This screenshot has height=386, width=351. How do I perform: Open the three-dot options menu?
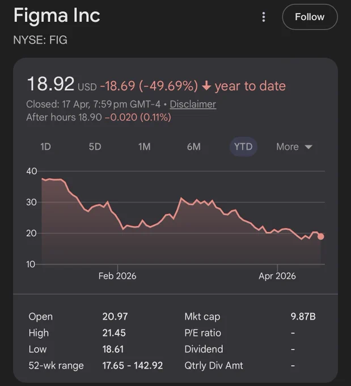pyautogui.click(x=264, y=17)
